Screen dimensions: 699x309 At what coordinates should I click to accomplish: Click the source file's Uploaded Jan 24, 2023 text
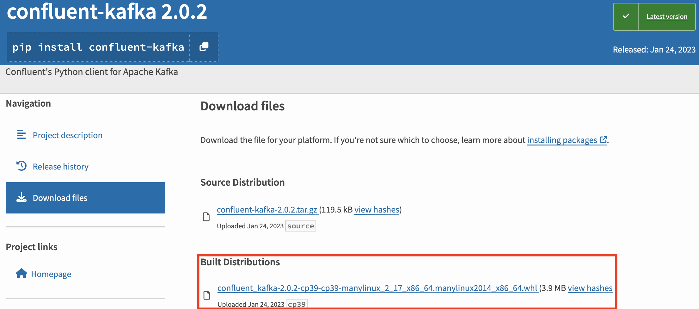point(250,226)
